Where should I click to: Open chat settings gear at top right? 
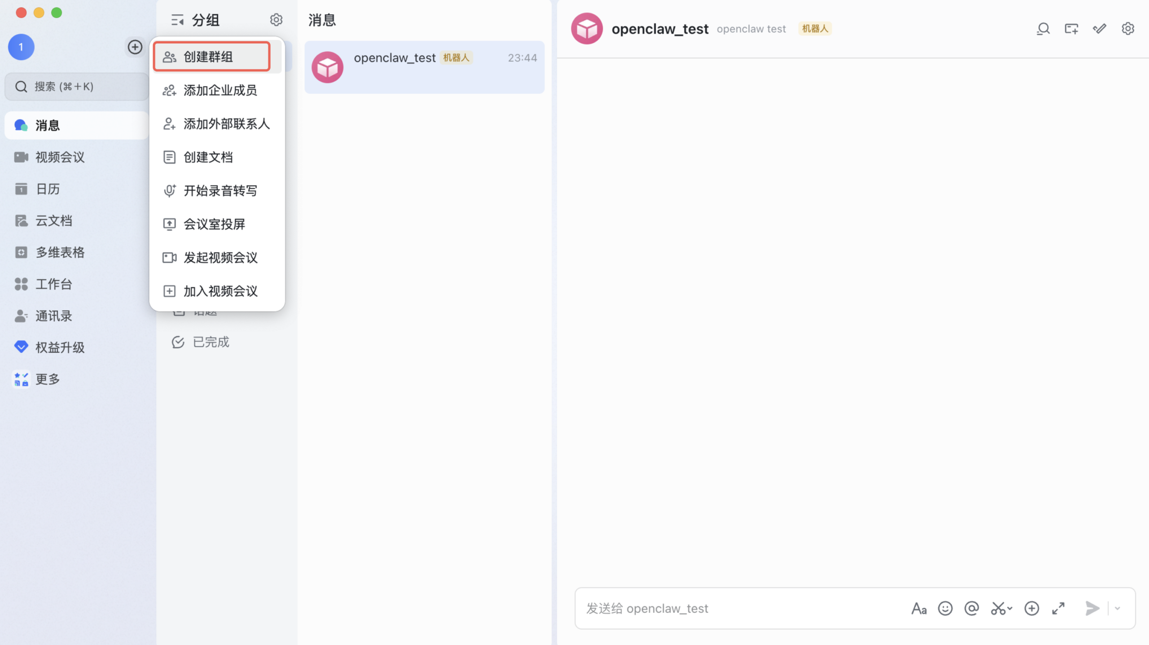tap(1127, 29)
